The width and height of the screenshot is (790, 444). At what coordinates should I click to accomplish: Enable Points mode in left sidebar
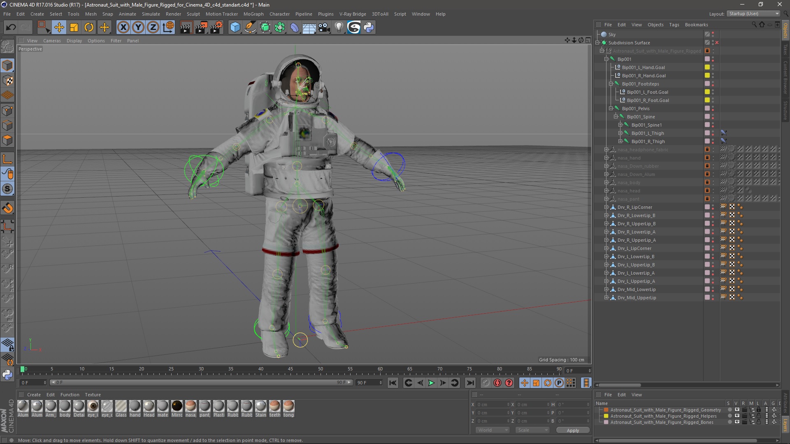click(x=7, y=111)
